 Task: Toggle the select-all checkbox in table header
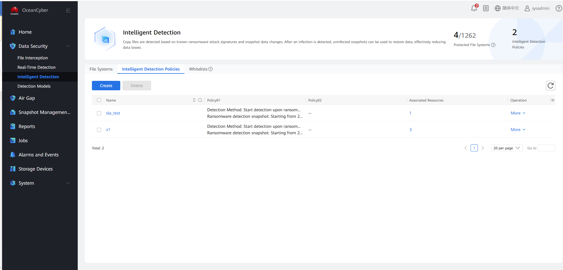tap(99, 100)
